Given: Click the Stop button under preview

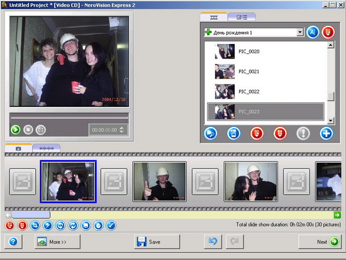Looking at the screenshot, I should 28,130.
